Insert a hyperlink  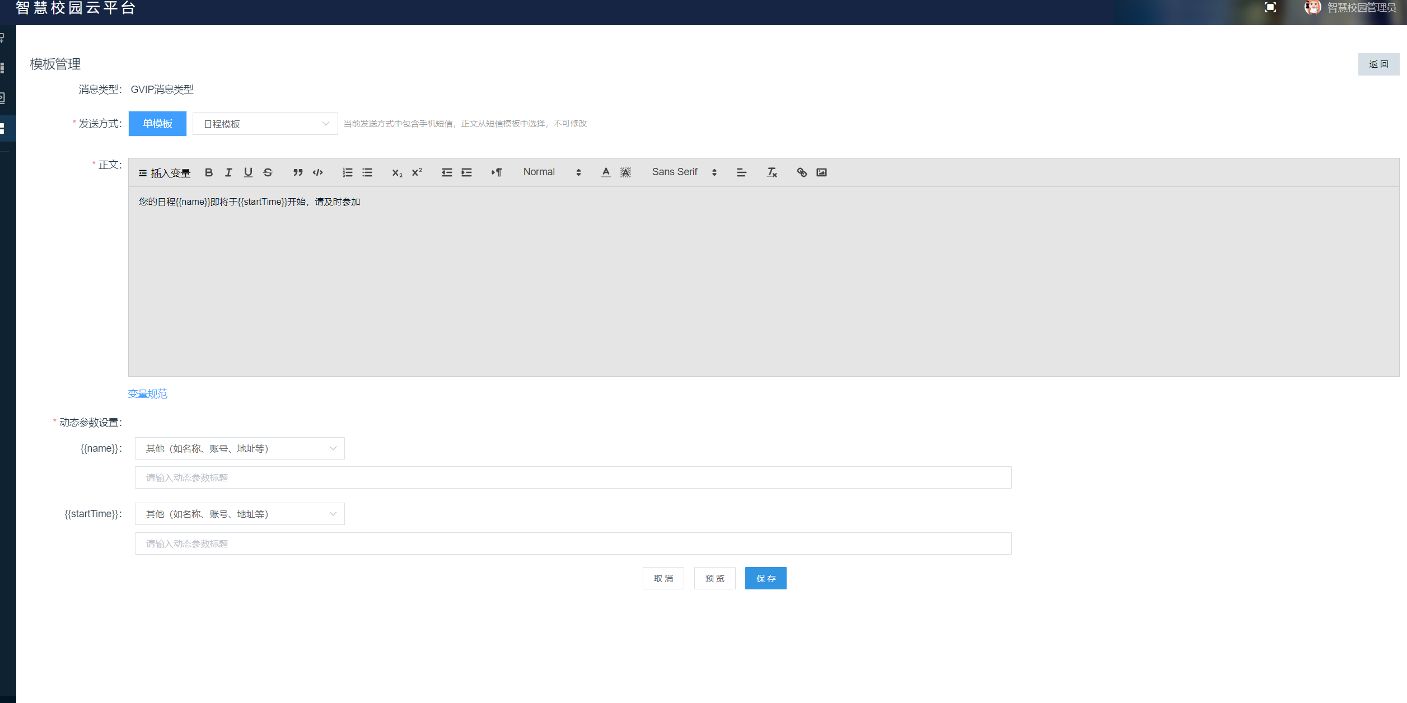(x=802, y=172)
